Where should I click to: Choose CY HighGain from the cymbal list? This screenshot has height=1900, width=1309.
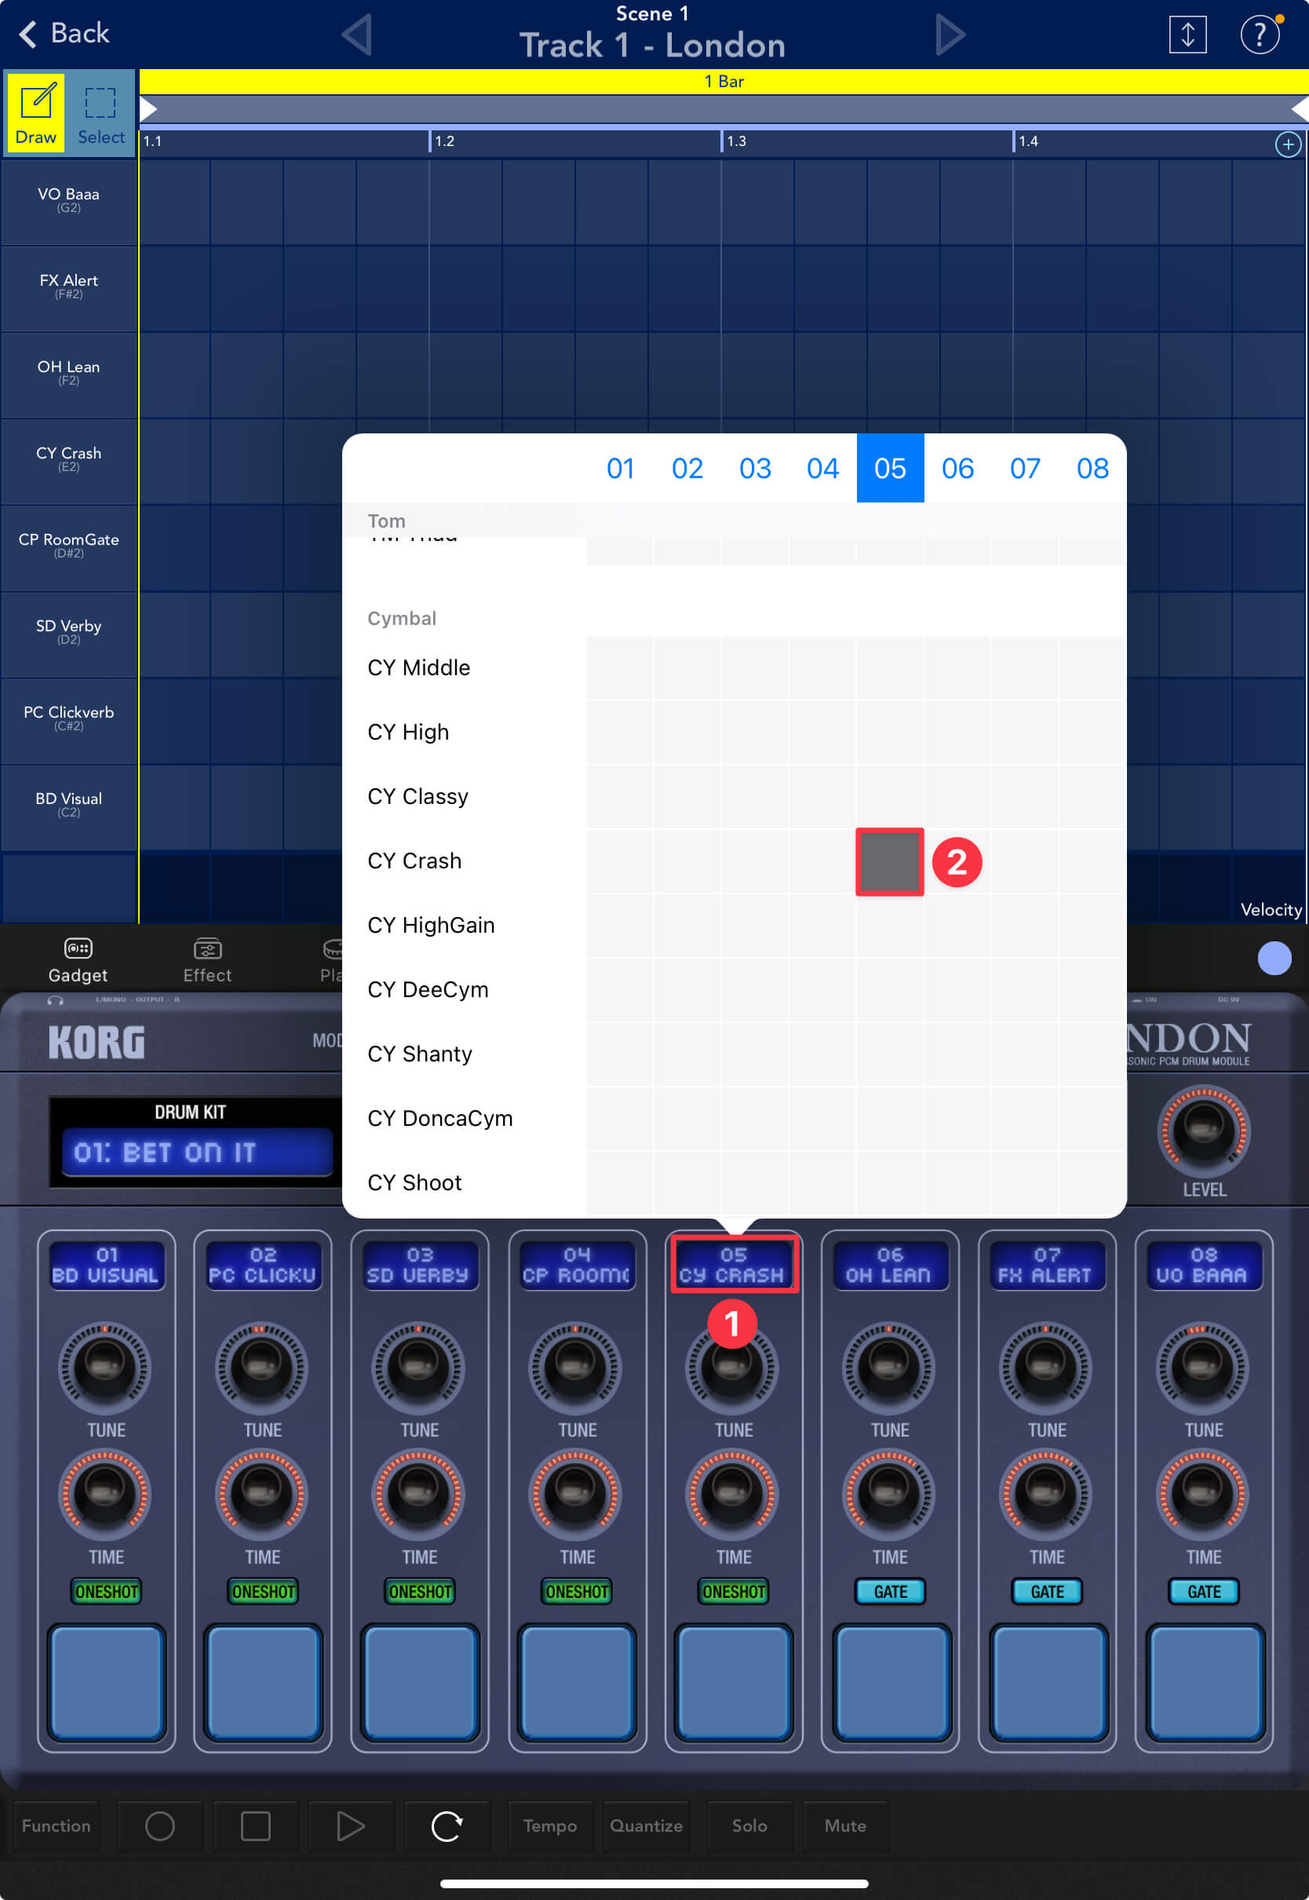click(432, 926)
